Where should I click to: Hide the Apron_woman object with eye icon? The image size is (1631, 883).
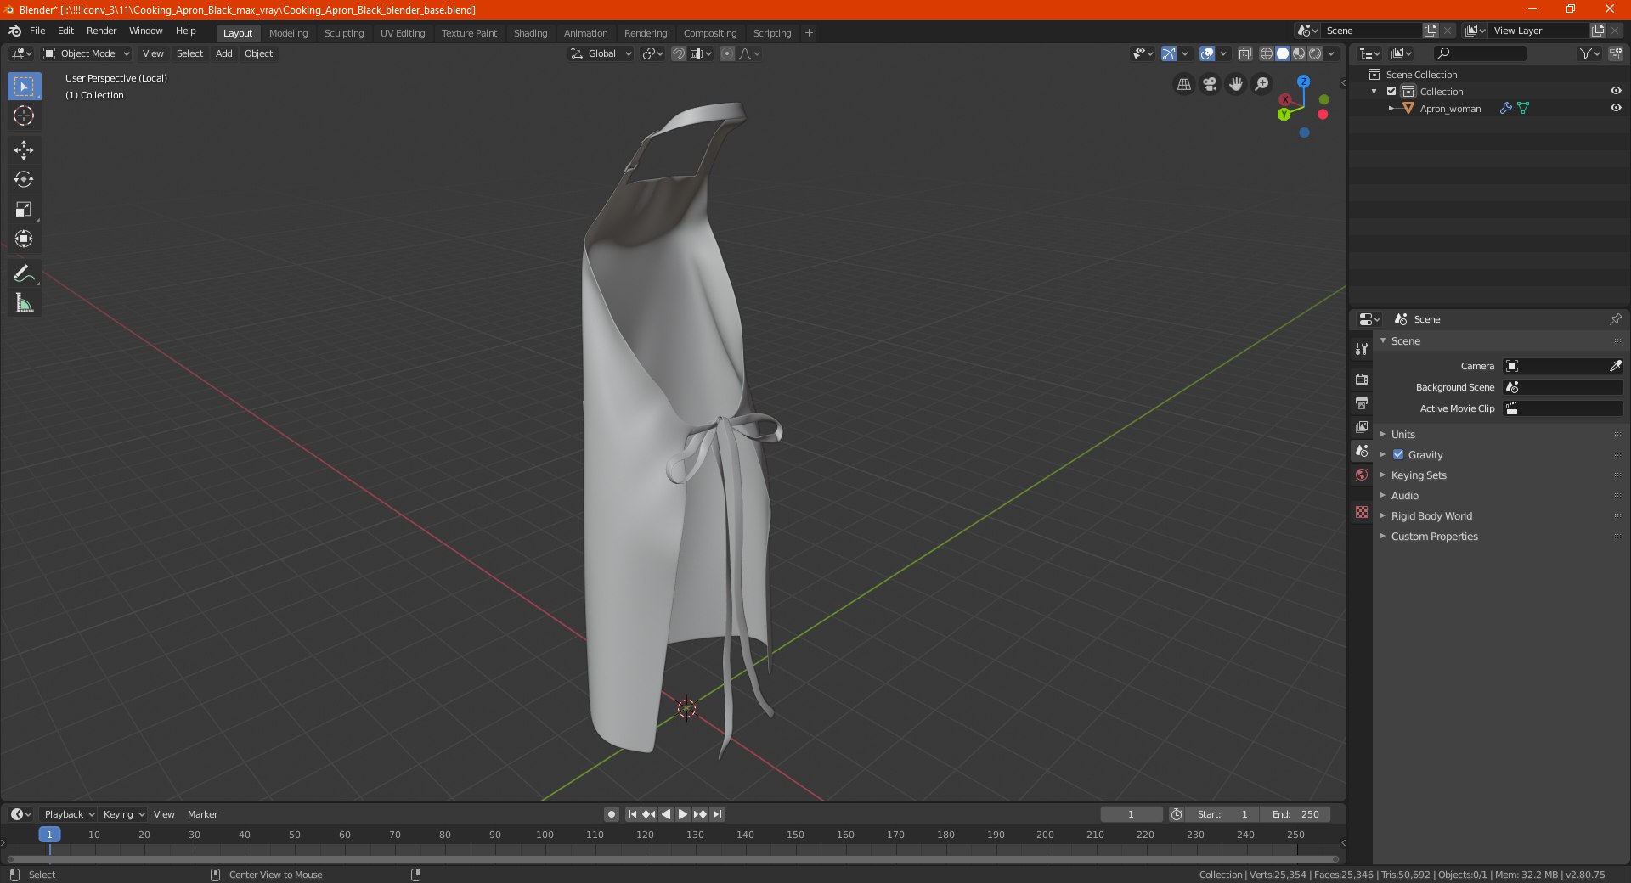coord(1616,108)
